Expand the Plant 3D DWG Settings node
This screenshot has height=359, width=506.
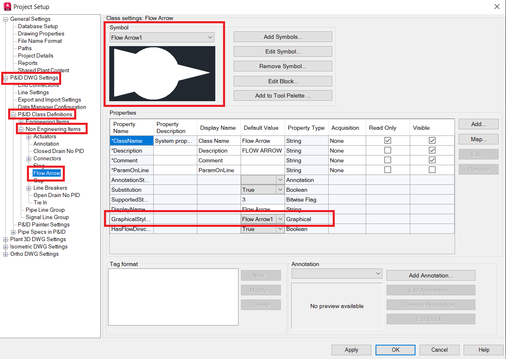click(x=5, y=239)
